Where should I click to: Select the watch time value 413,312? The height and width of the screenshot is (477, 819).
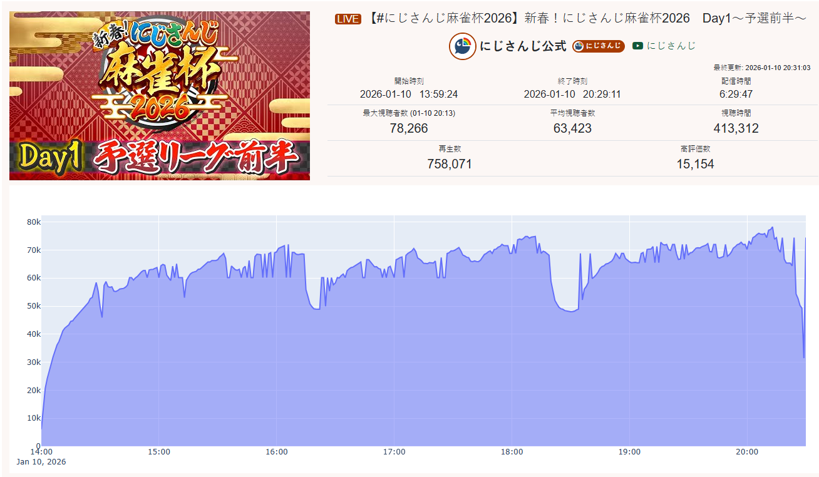click(736, 128)
